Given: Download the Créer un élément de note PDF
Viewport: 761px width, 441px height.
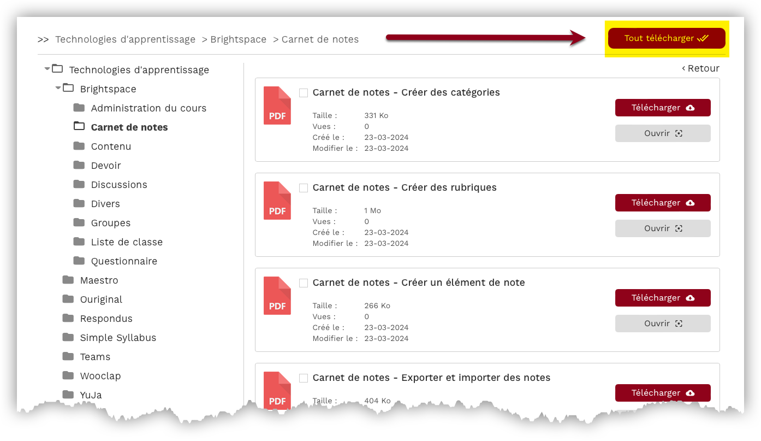Looking at the screenshot, I should [x=662, y=298].
